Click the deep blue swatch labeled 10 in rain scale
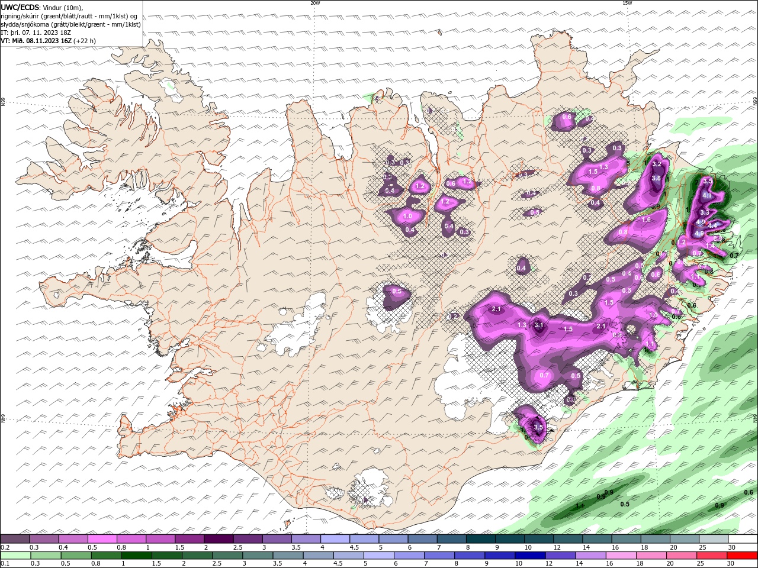This screenshot has height=568, width=758. click(529, 556)
